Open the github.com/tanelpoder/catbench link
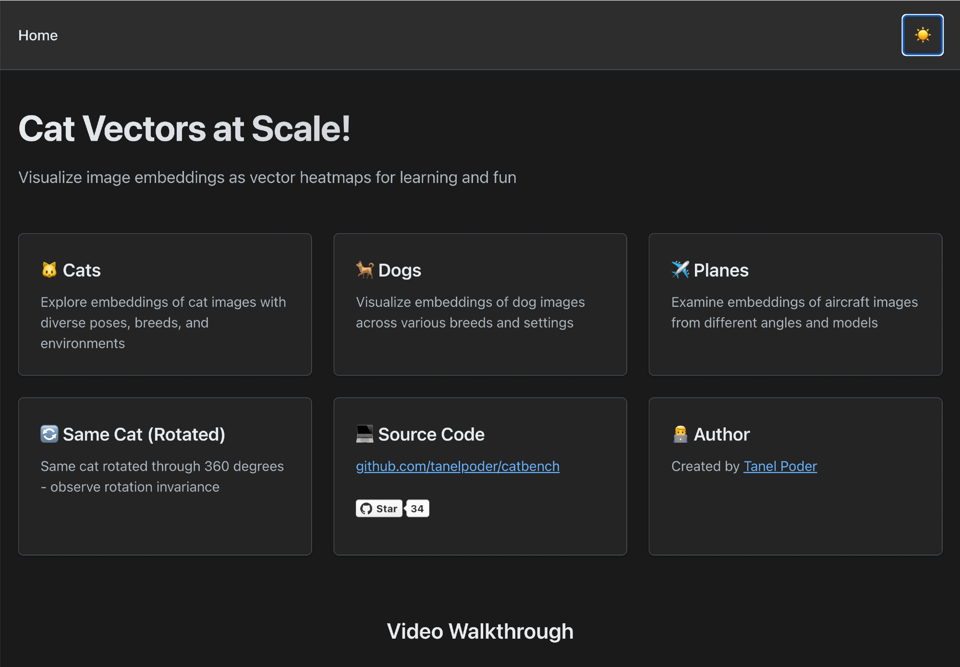 (x=457, y=466)
